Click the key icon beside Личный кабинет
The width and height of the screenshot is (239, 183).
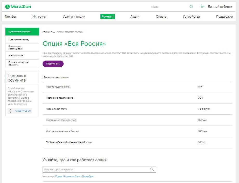[x=203, y=7]
